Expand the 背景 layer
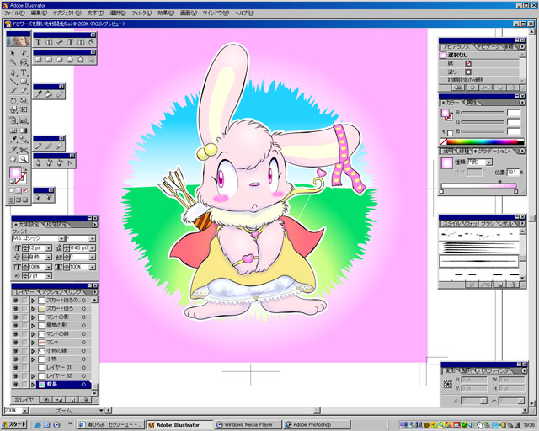539x431 pixels. [x=33, y=385]
